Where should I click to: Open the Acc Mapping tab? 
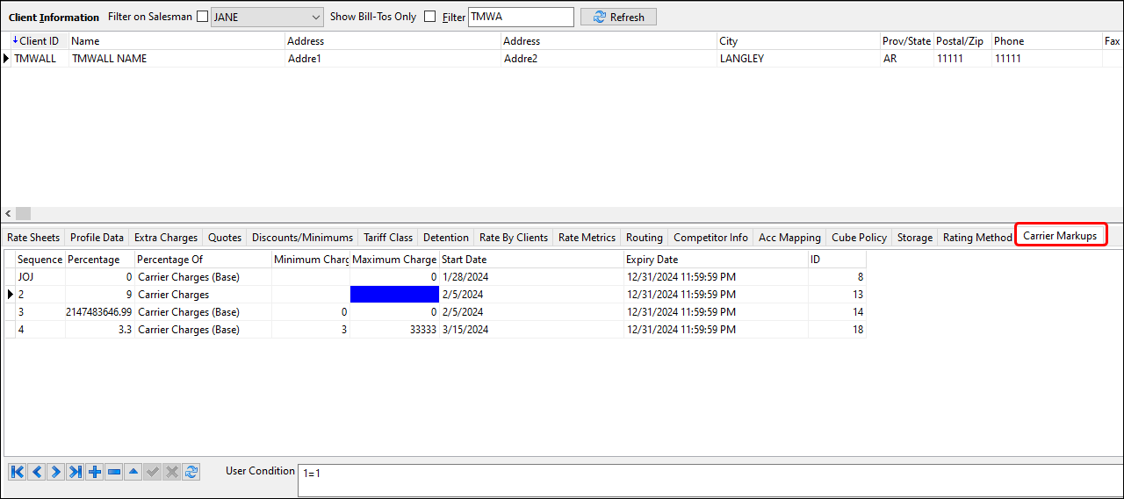click(789, 238)
